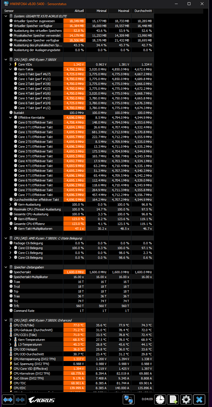
Task: Select the Maximale CPU-/Thread-Auslastung row
Action: [78, 209]
